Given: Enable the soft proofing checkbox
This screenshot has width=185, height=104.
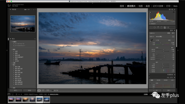Looking at the screenshot, I should [x=53, y=91].
